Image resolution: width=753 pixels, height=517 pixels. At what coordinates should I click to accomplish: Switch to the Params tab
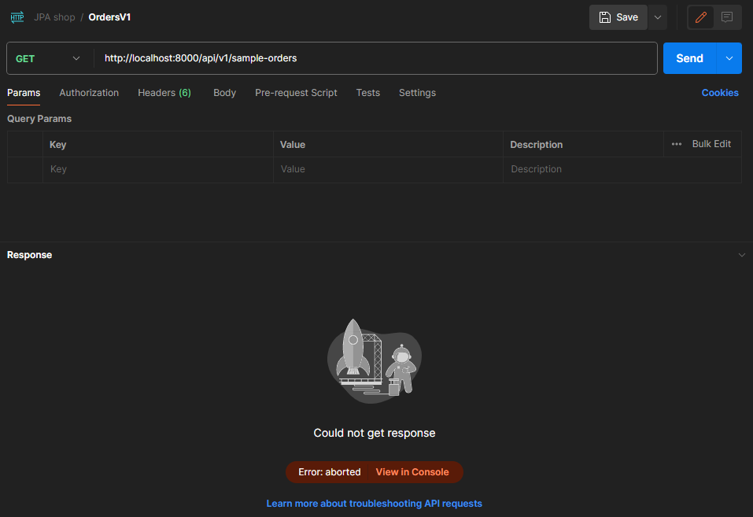[x=24, y=93]
